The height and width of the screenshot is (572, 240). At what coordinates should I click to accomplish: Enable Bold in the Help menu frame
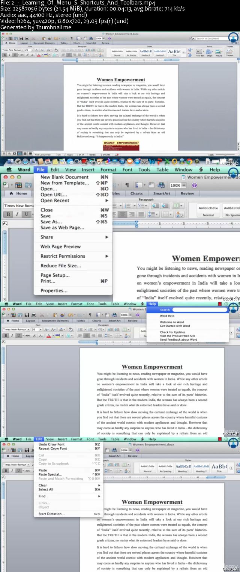tap(5, 335)
